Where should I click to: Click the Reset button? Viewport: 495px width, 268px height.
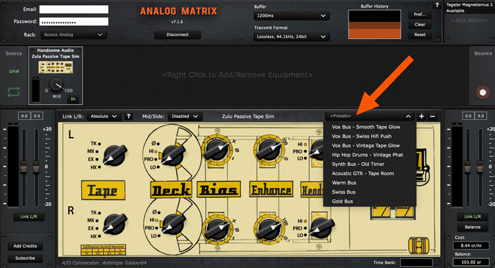point(420,35)
